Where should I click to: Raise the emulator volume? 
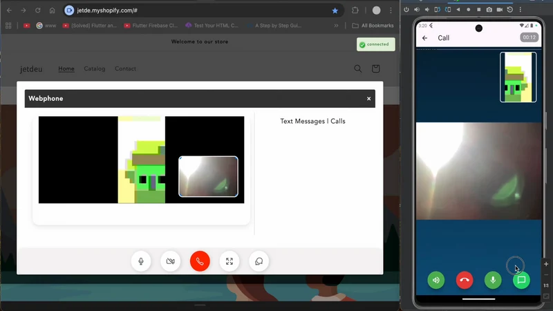point(417,10)
